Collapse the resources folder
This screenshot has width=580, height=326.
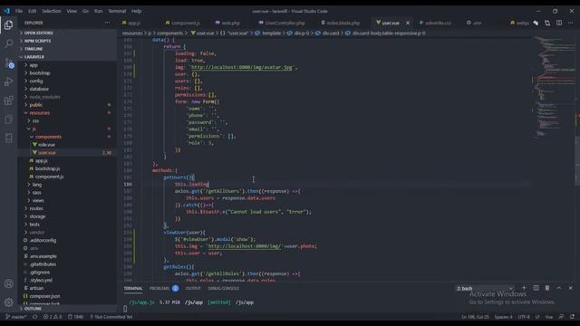(40, 113)
